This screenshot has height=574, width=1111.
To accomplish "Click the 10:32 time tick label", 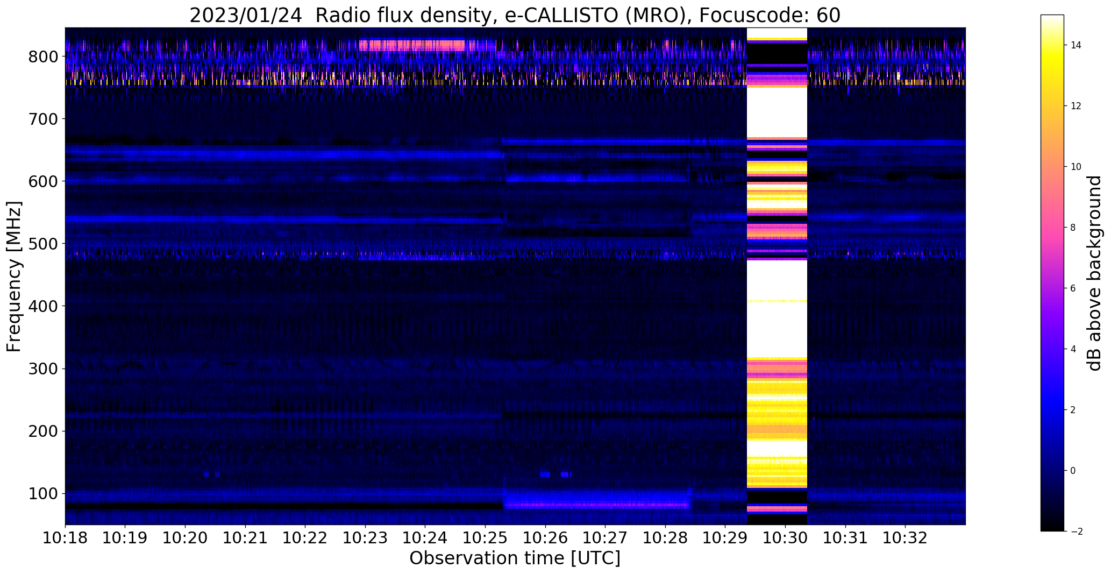I will tap(905, 538).
